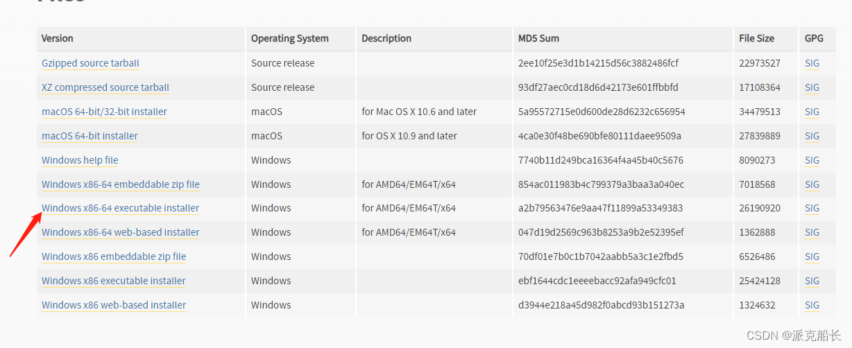
Task: Open SIG for macOS 64-bit installer
Action: pos(812,136)
